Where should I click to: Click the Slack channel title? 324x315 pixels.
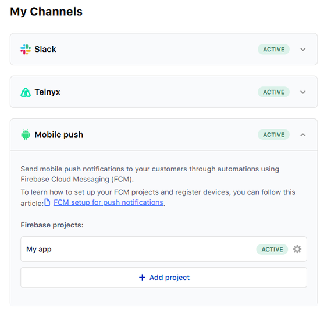pyautogui.click(x=45, y=50)
